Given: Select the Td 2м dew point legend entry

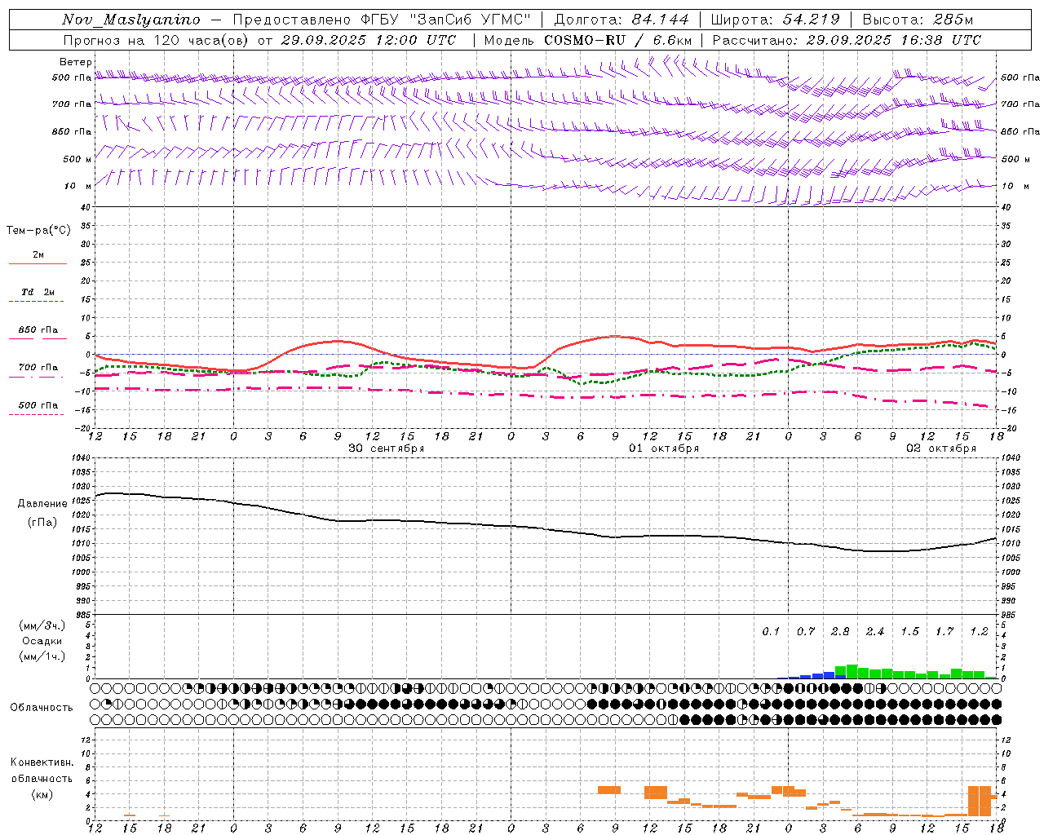Looking at the screenshot, I should pyautogui.click(x=38, y=292).
